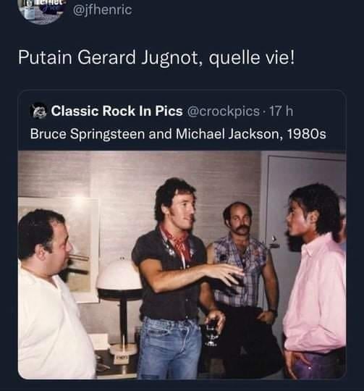
Task: Open the '17 h' timestamp of quoted tweet
Action: (282, 111)
